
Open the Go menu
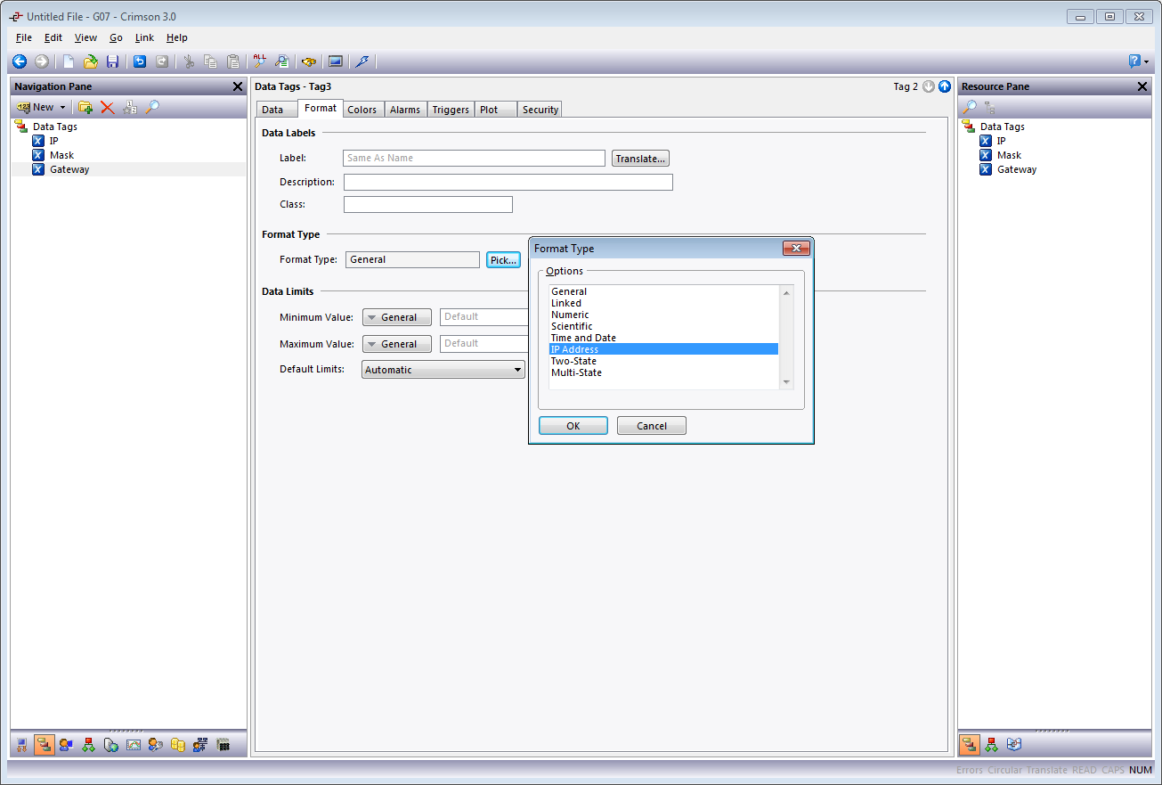coord(116,37)
